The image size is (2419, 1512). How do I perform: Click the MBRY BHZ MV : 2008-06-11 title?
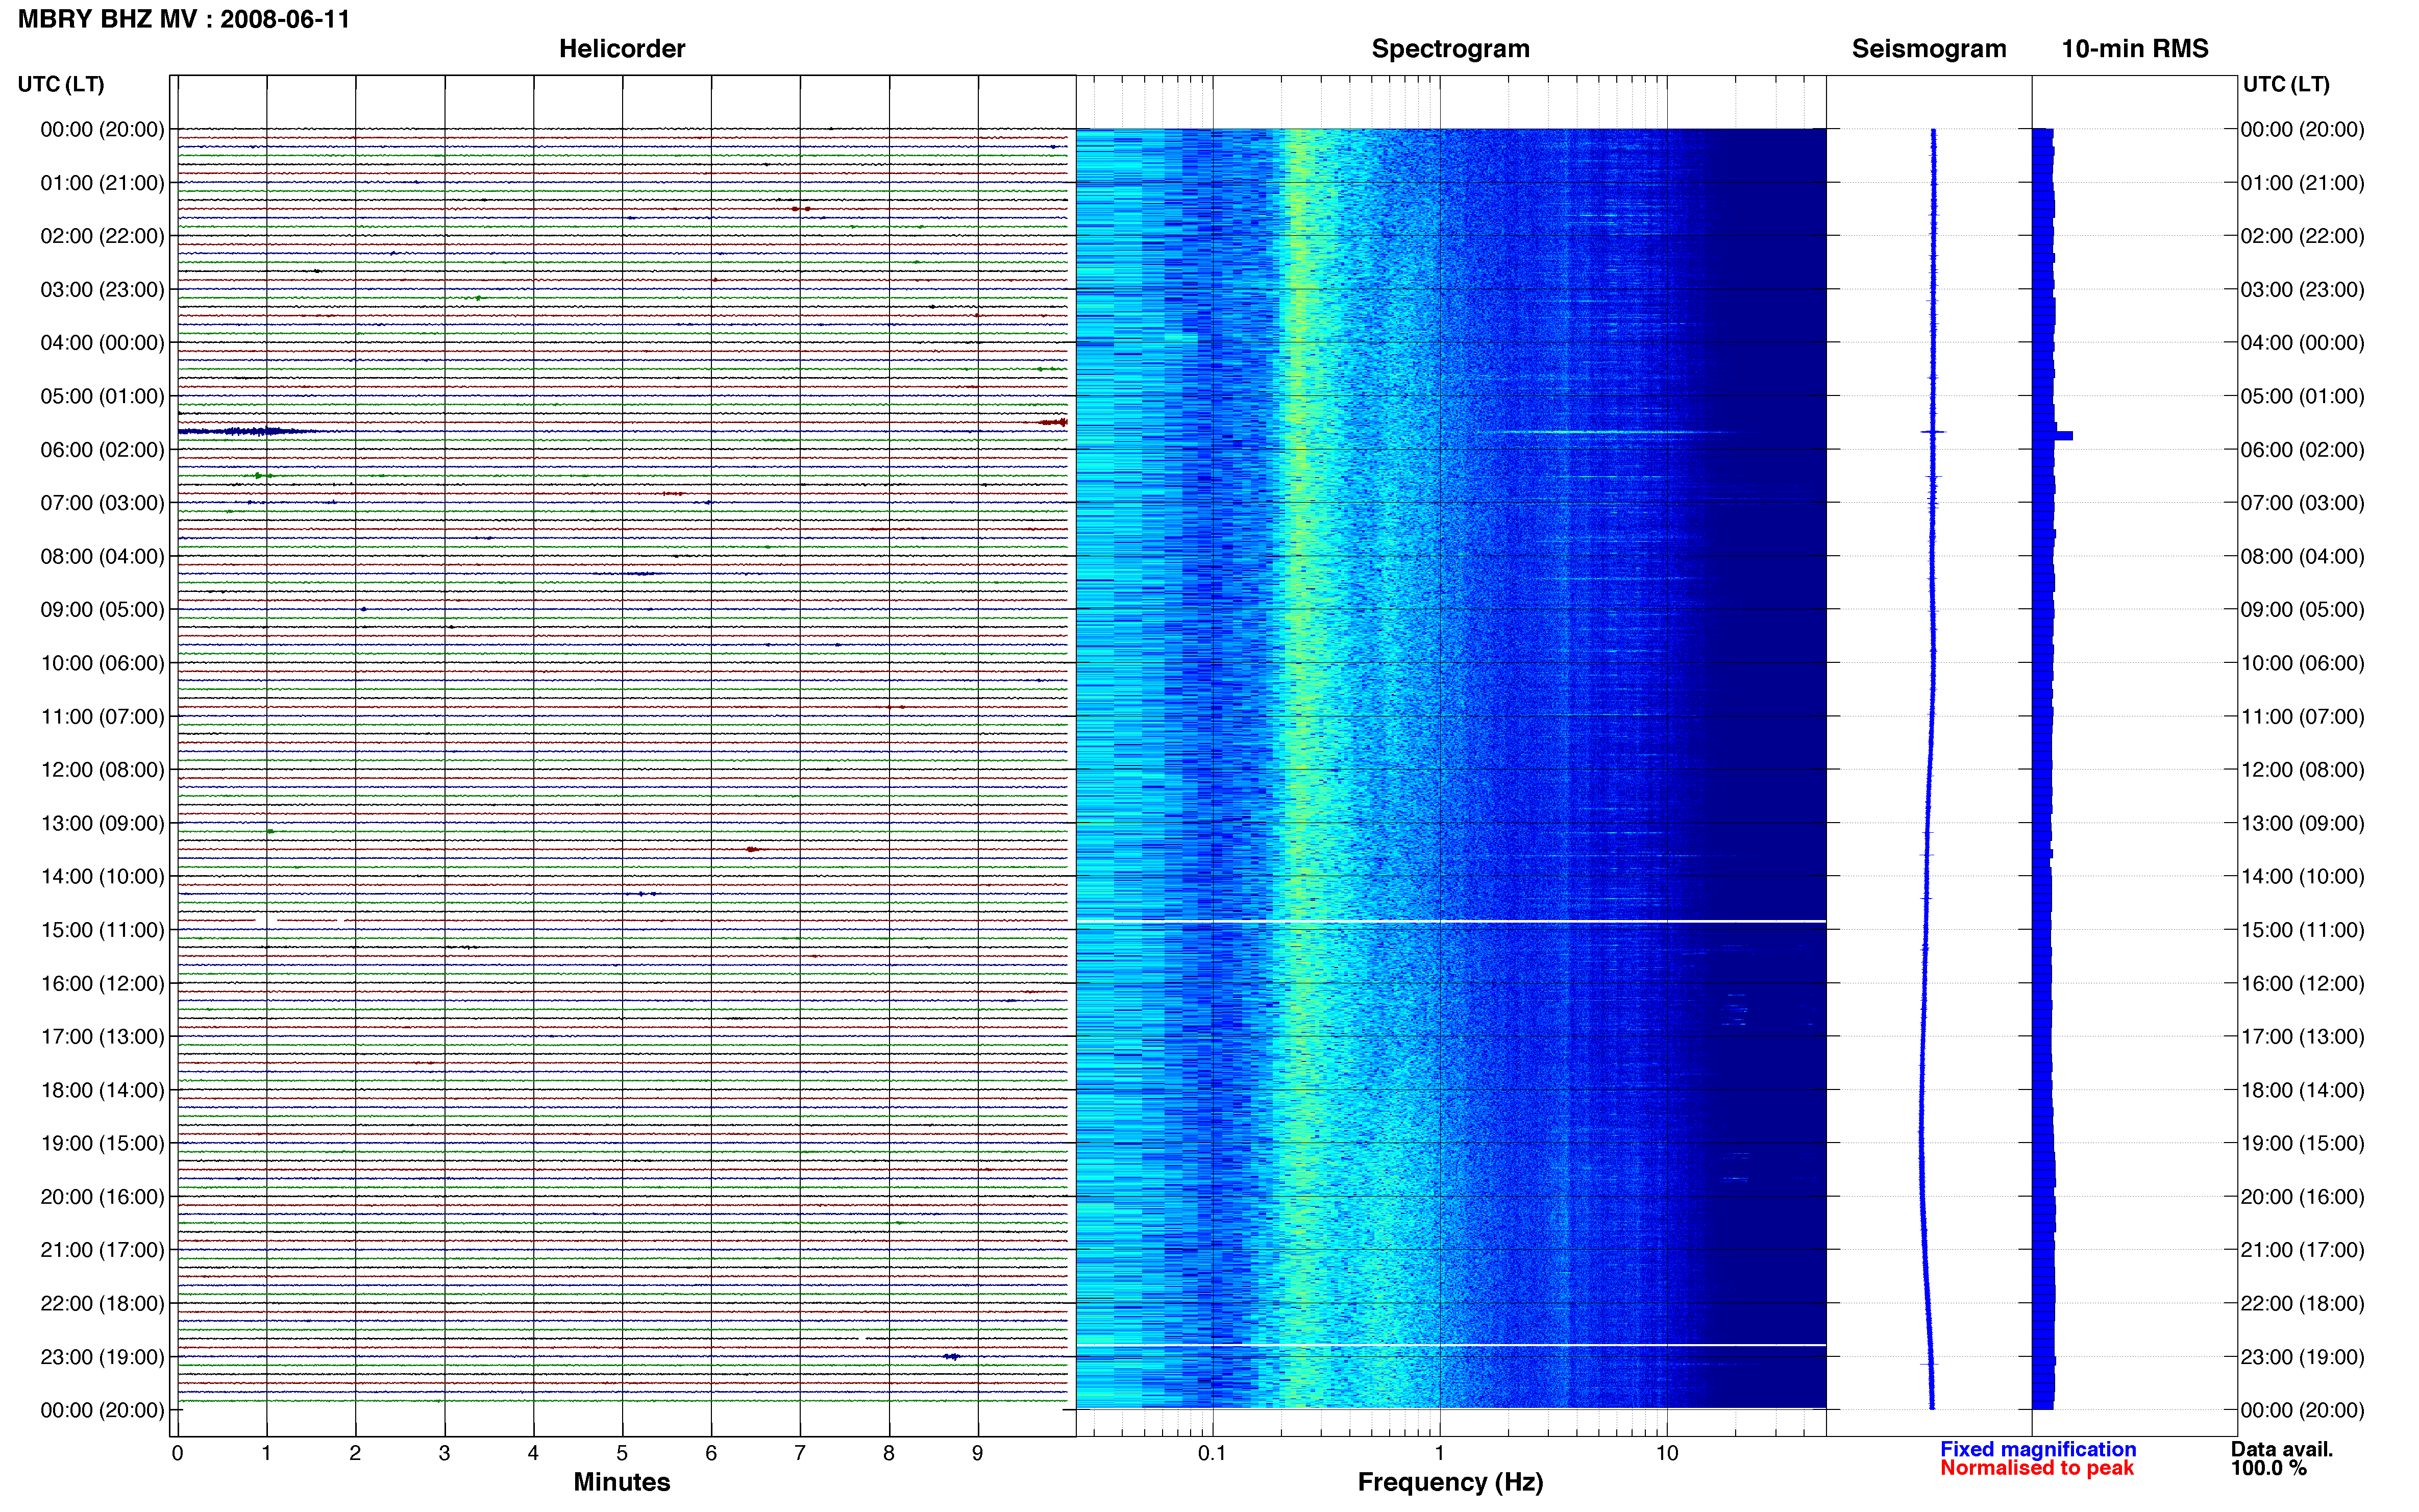click(x=184, y=19)
